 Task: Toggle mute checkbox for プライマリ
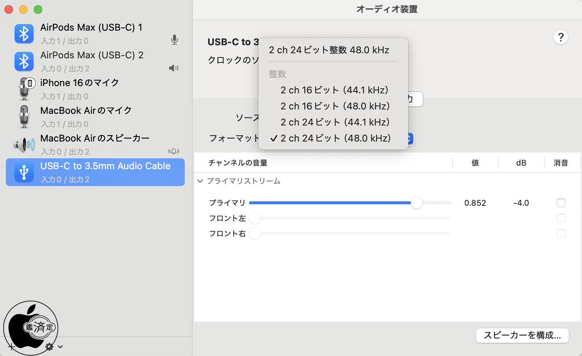pyautogui.click(x=561, y=203)
